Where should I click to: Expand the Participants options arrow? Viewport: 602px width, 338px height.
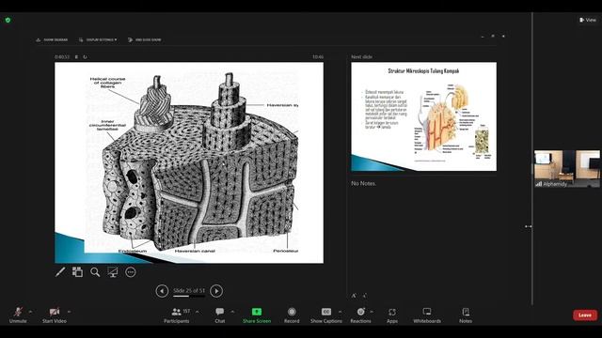198,312
